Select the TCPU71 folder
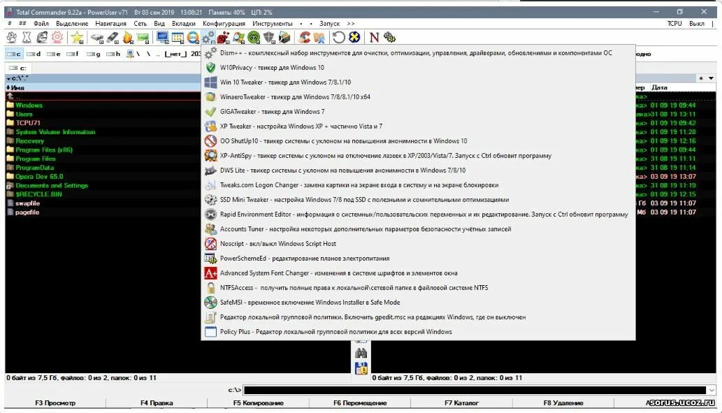This screenshot has height=413, width=722. (x=28, y=123)
